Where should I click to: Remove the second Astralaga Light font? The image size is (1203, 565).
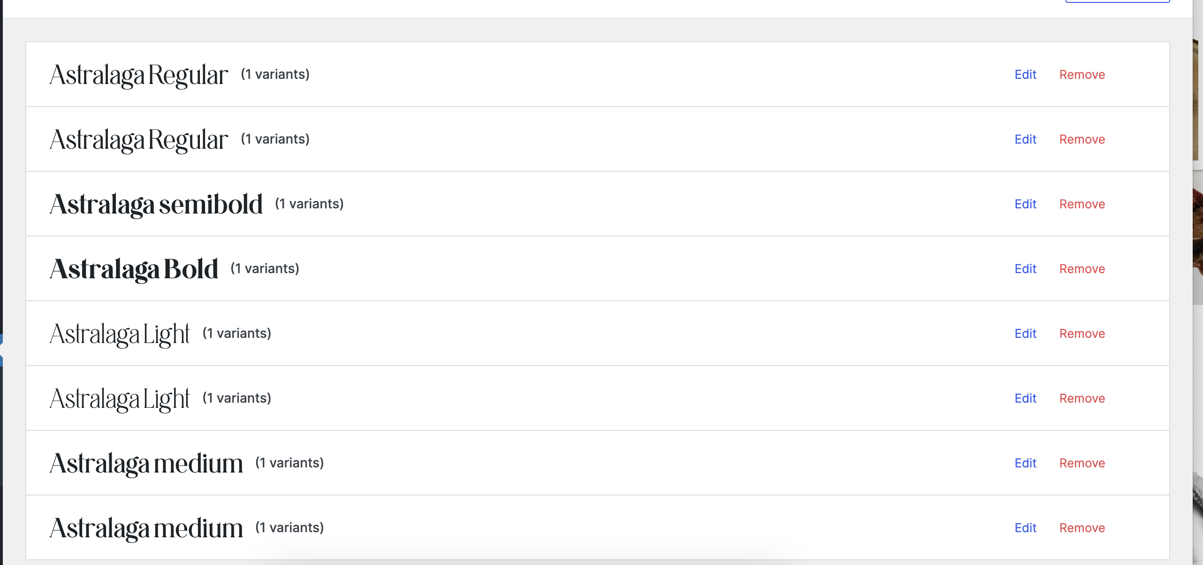1082,398
